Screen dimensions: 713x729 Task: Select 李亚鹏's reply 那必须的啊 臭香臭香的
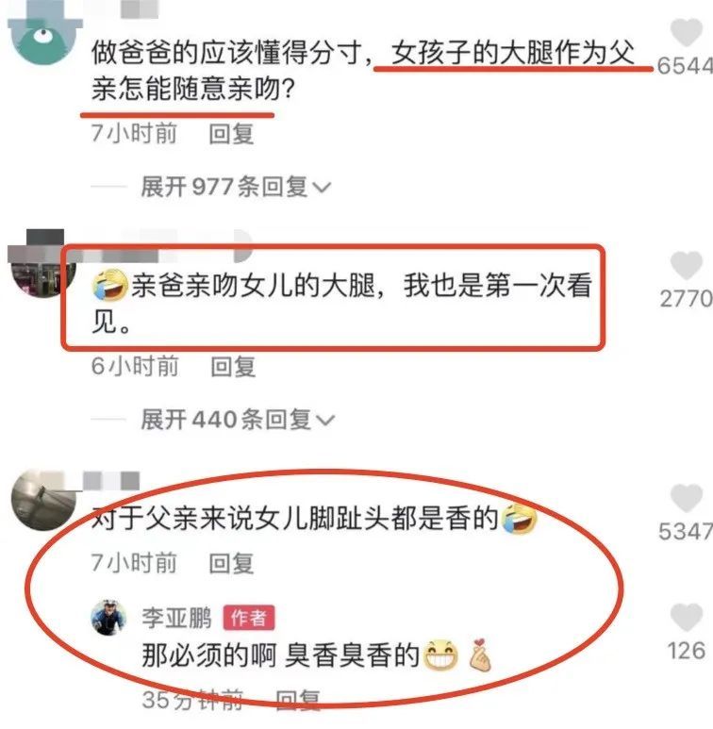coord(281,655)
